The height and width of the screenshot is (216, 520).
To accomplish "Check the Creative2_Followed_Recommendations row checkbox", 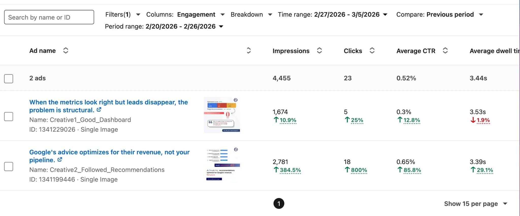I will 9,166.
